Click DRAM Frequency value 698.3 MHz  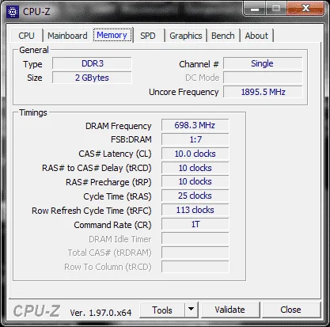(195, 125)
